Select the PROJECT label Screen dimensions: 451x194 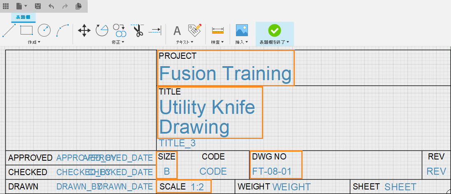tap(178, 56)
